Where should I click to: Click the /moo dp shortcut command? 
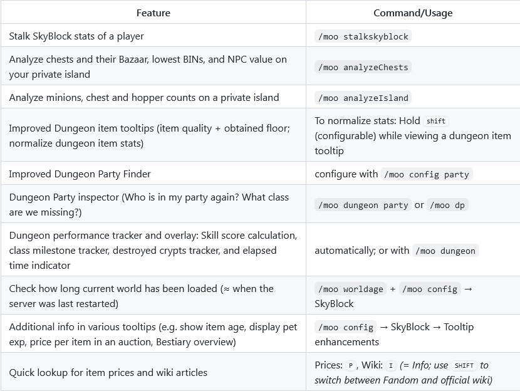click(447, 205)
